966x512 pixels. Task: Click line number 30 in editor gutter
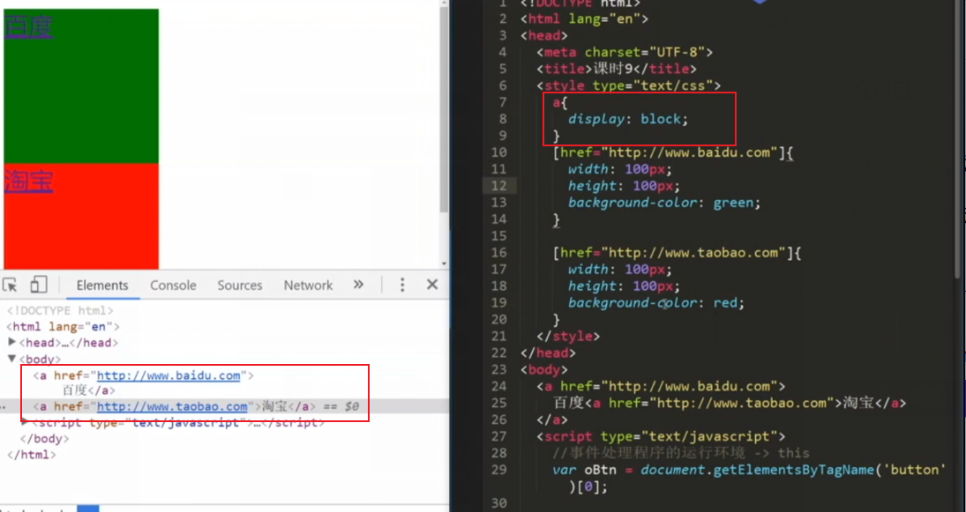click(499, 503)
